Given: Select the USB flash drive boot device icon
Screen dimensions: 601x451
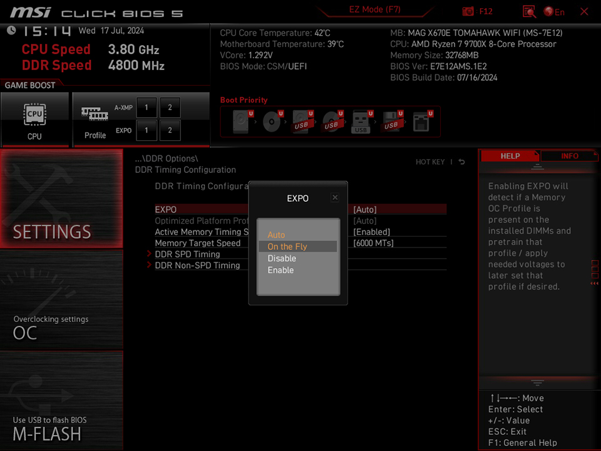Looking at the screenshot, I should click(x=362, y=121).
